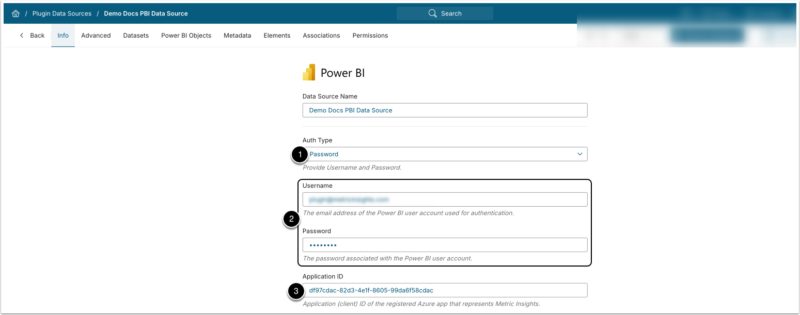Image resolution: width=800 pixels, height=315 pixels.
Task: Switch to the Advanced tab
Action: [96, 36]
